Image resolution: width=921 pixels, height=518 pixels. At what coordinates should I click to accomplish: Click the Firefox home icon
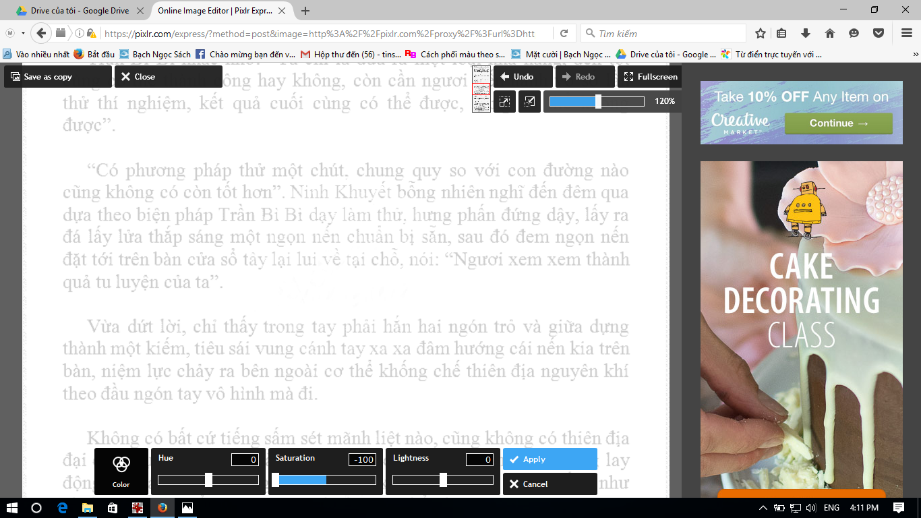[830, 33]
